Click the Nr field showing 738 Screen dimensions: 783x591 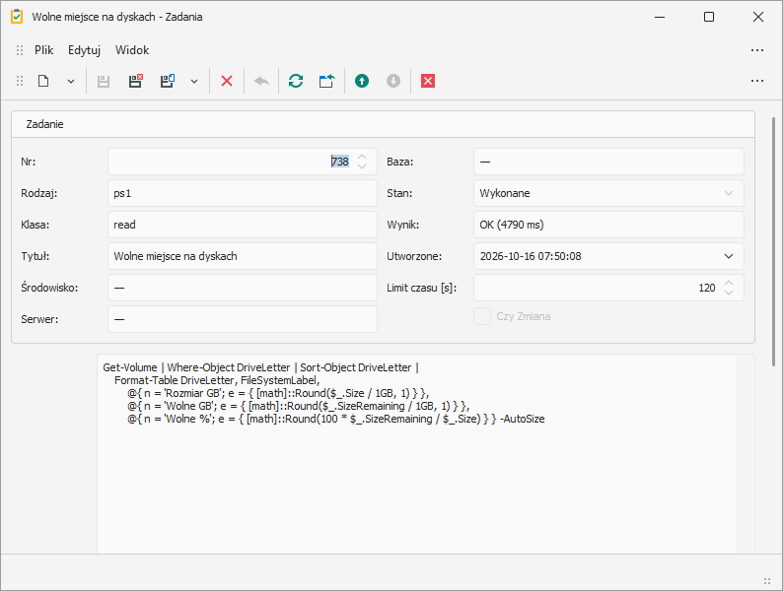243,162
